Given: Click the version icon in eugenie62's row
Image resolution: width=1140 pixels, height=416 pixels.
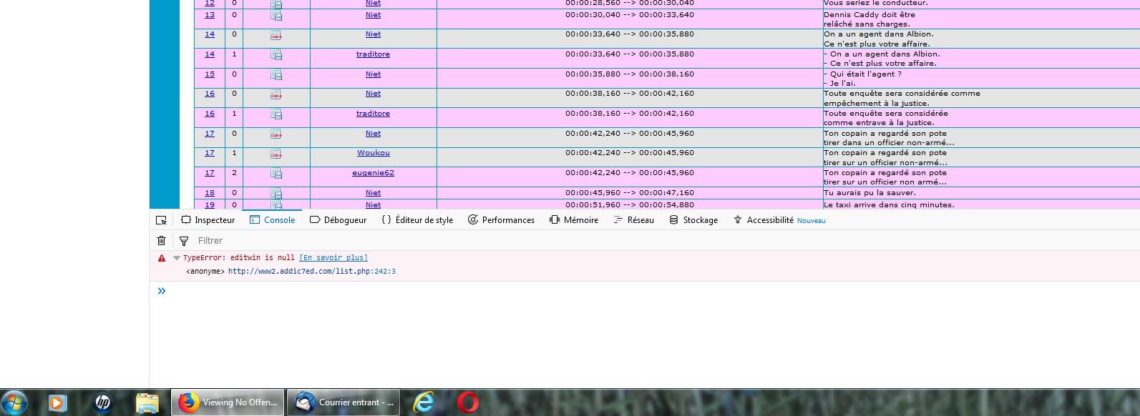Looking at the screenshot, I should tap(276, 174).
